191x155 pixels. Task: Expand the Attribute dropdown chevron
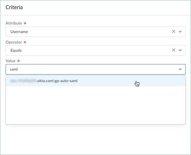pos(180,32)
